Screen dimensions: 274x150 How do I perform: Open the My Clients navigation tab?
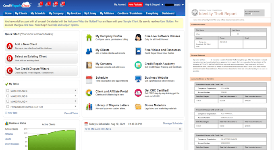[x=21, y=13]
